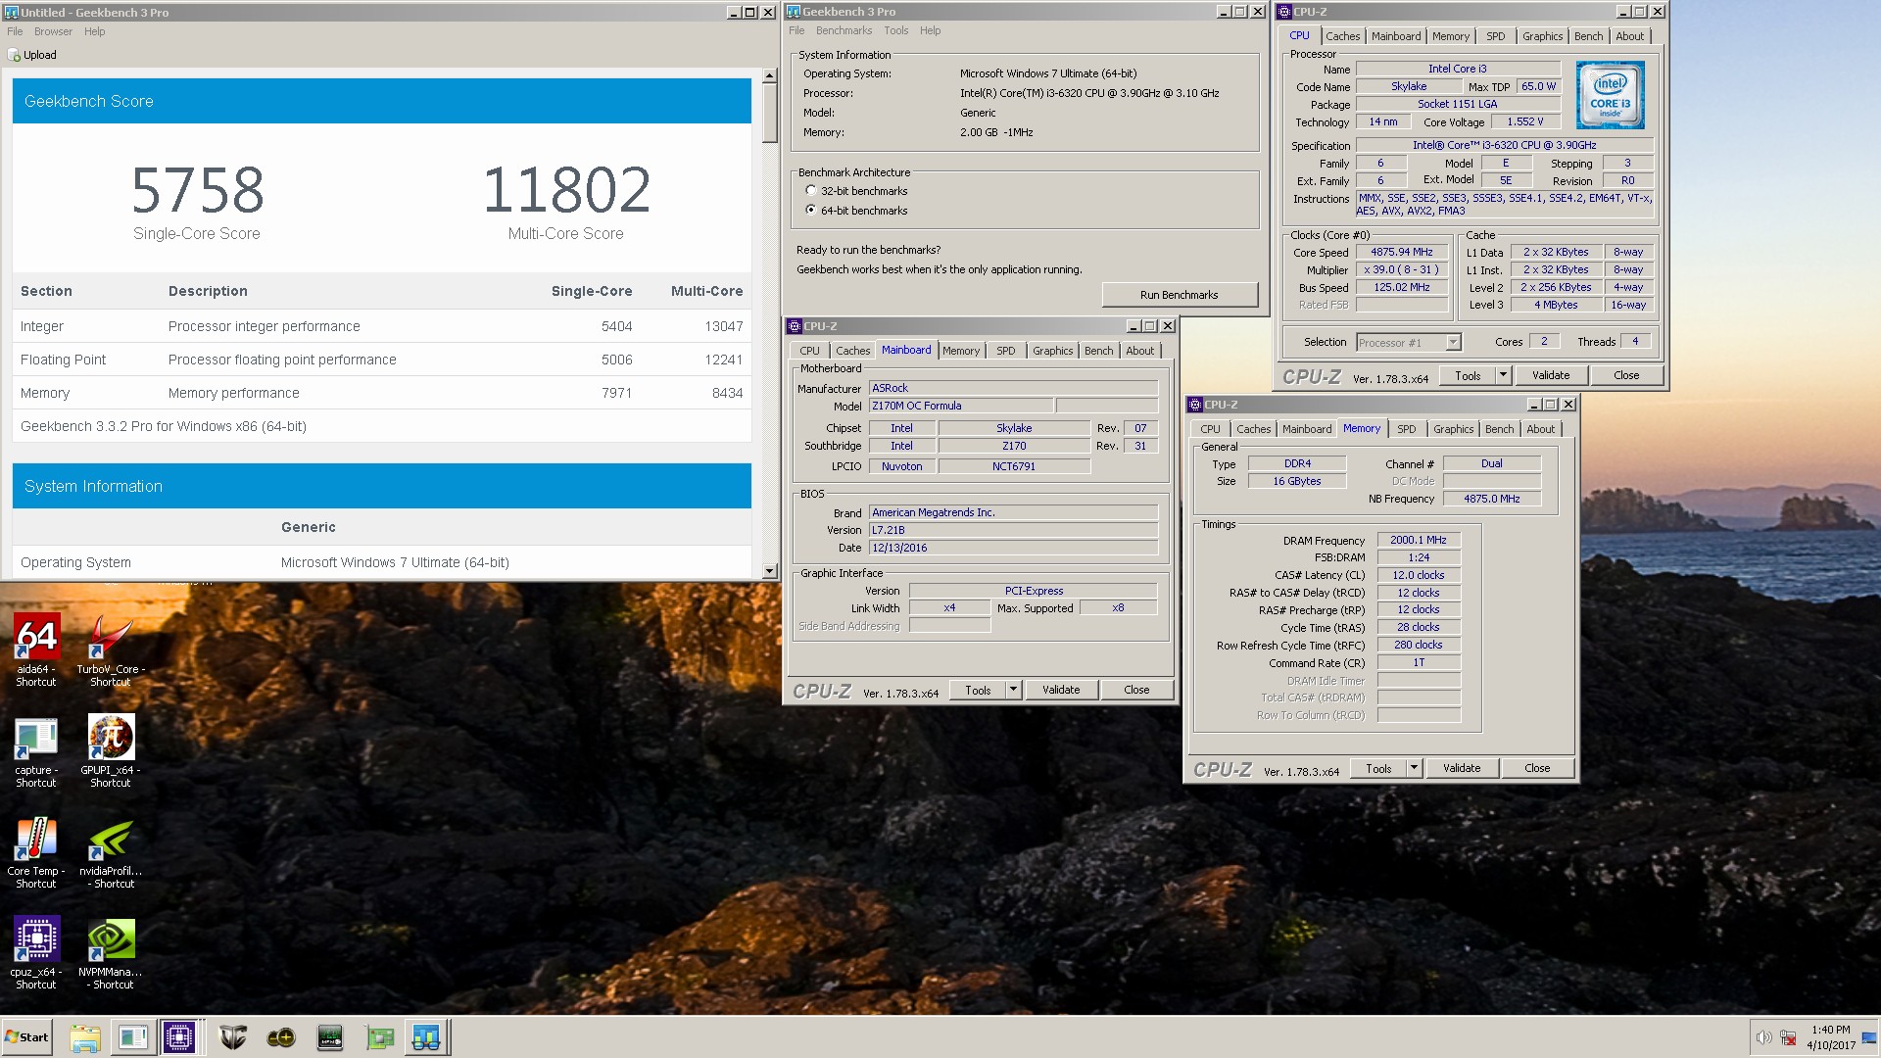Screen dimensions: 1881x1058
Task: Open Tools dropdown arrow in CPU-Z Mainboard window
Action: click(1013, 690)
